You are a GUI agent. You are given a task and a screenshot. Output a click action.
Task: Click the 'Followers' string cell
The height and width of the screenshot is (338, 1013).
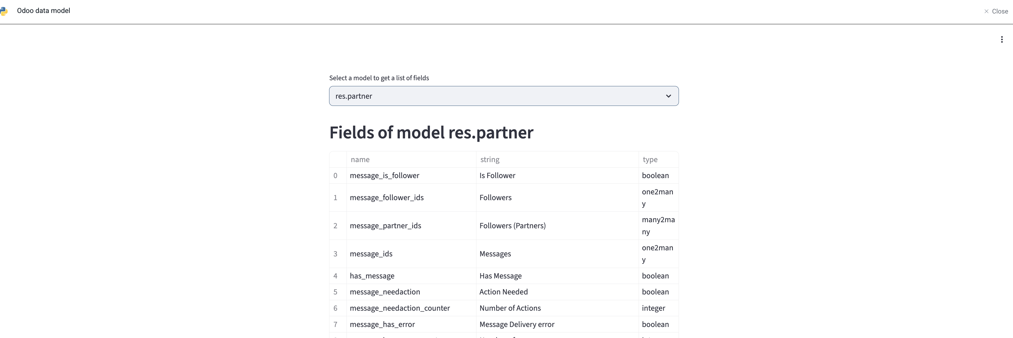[x=557, y=198]
